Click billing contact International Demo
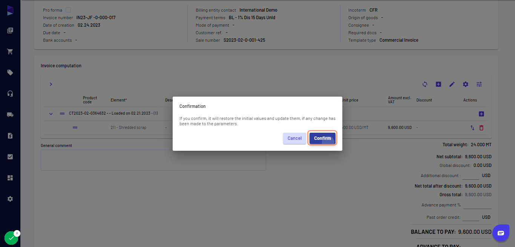Image resolution: width=515 pixels, height=247 pixels. tap(258, 10)
